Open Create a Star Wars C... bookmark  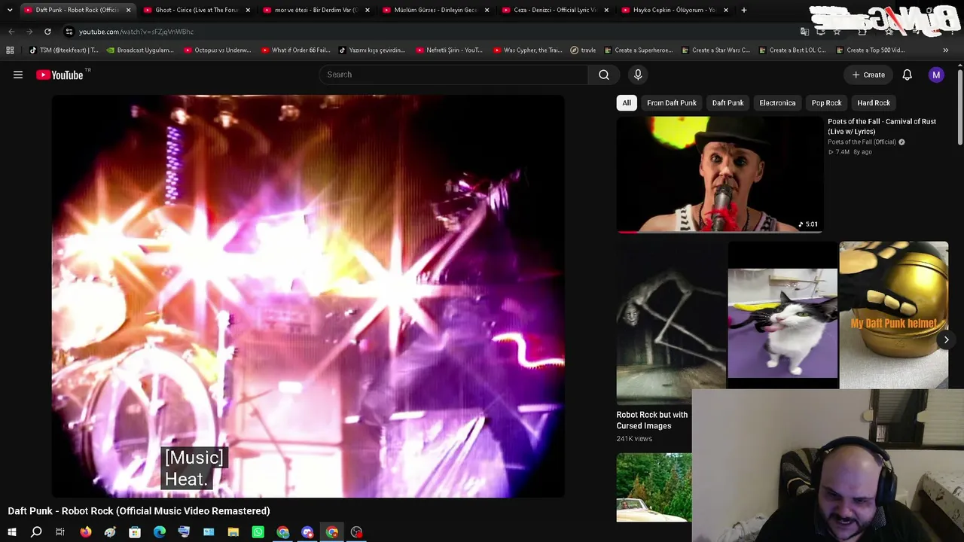pyautogui.click(x=715, y=50)
